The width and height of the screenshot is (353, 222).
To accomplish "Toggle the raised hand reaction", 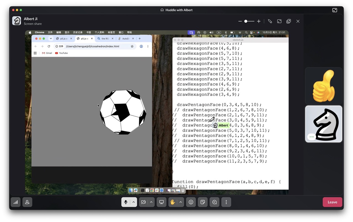I will (173, 202).
